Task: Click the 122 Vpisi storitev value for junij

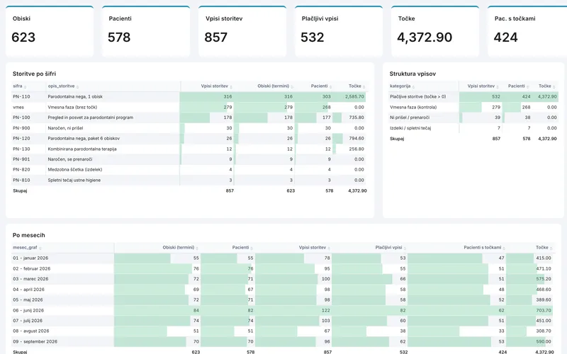Action: (x=325, y=311)
